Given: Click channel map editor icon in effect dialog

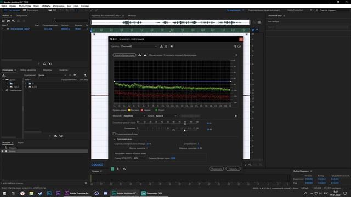Looking at the screenshot, I should (235, 46).
